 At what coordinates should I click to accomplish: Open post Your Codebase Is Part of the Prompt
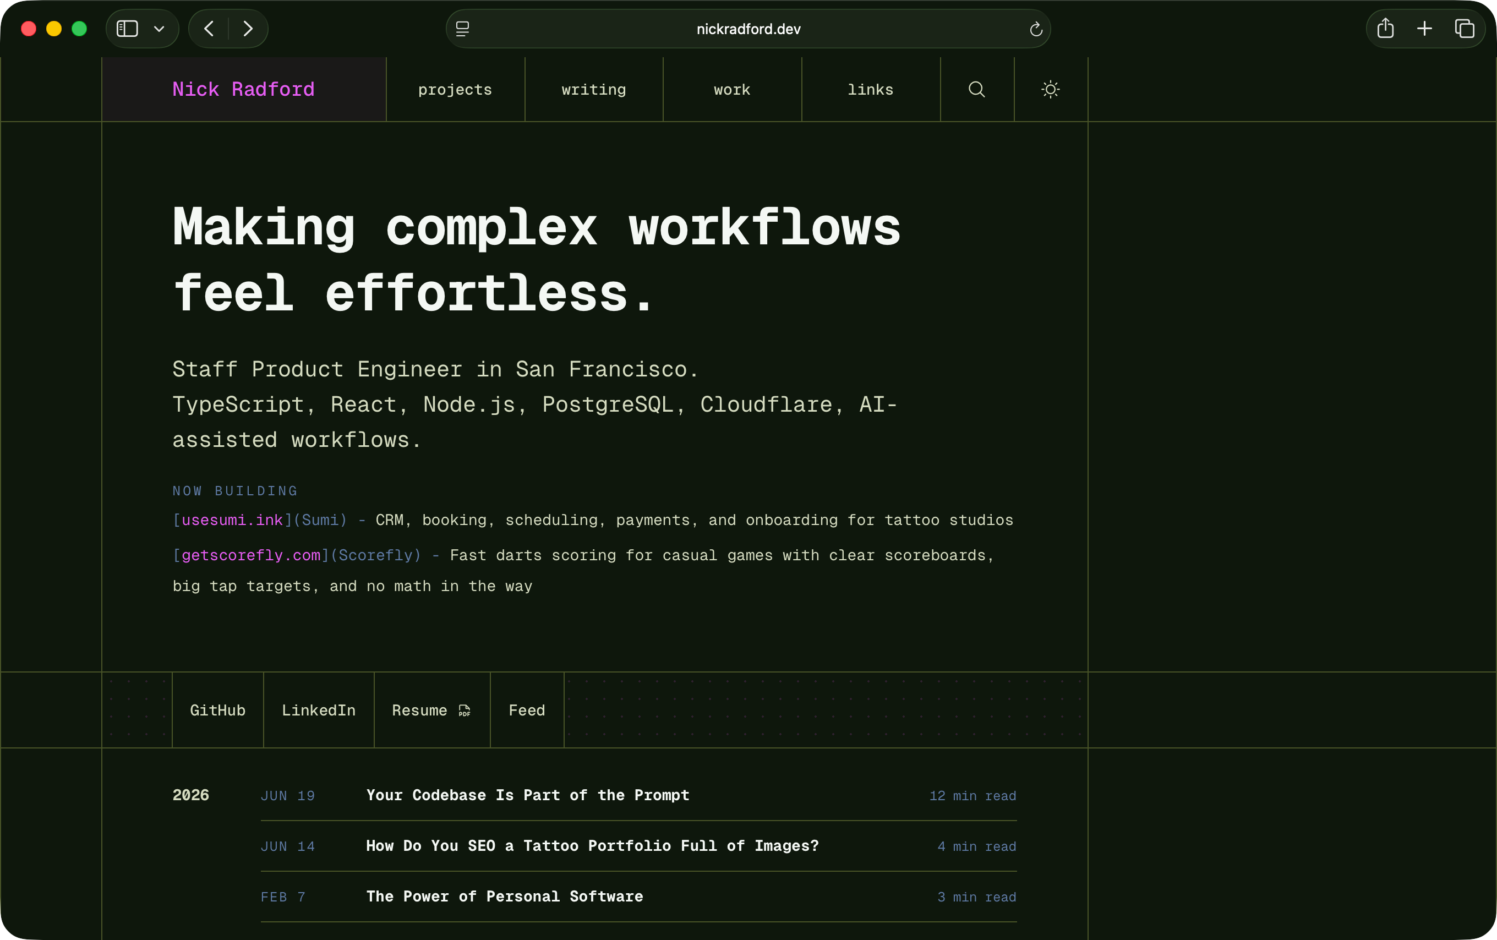528,795
